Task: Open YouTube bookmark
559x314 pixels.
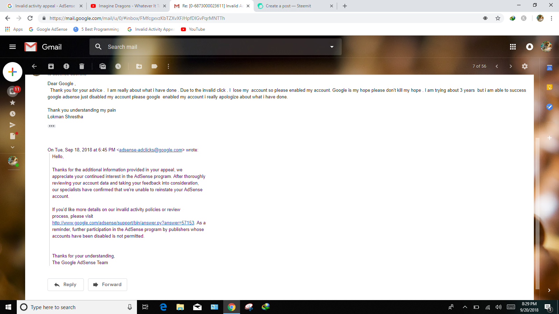Action: (x=193, y=29)
